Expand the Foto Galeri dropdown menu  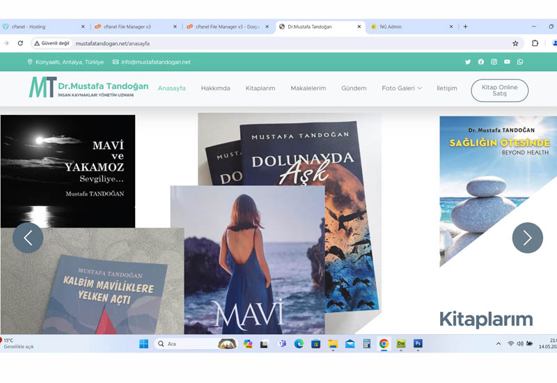tap(402, 88)
